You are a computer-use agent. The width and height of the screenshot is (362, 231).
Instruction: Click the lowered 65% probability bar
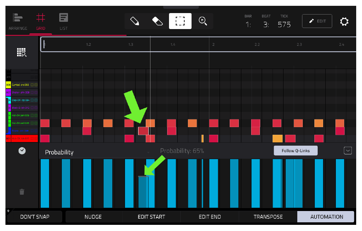click(143, 192)
